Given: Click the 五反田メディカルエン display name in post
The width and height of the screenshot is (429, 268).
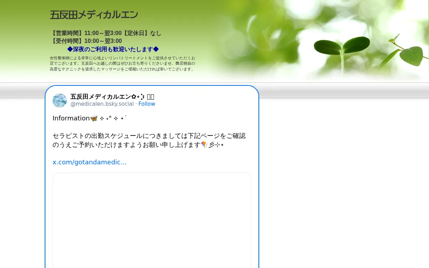Looking at the screenshot, I should tap(112, 96).
